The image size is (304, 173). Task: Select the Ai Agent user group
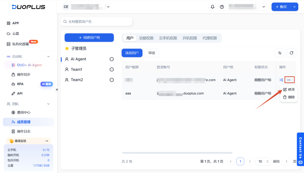click(78, 59)
